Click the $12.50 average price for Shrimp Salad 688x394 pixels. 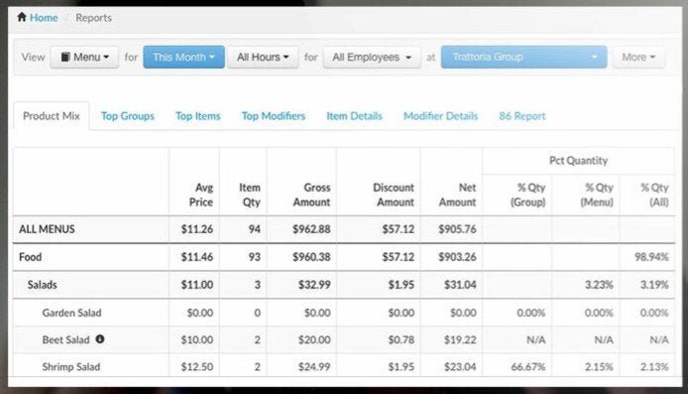197,367
